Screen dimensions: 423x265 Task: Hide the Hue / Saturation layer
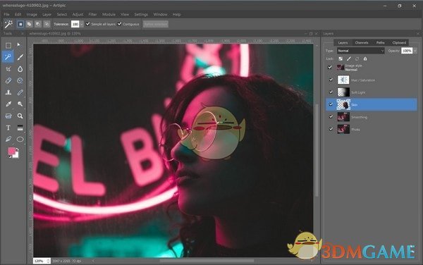[x=331, y=80]
